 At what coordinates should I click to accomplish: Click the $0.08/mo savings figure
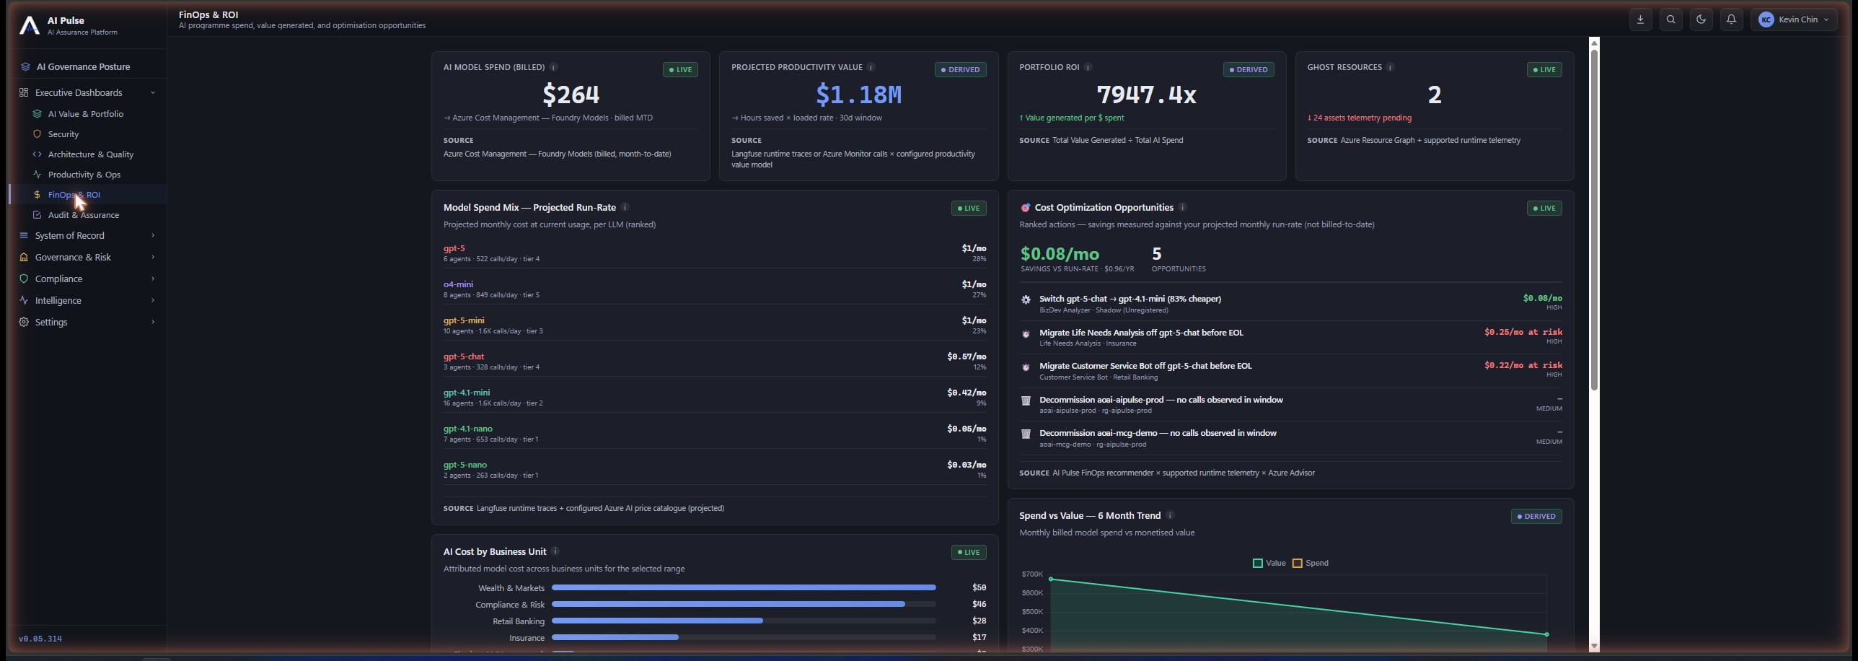click(x=1060, y=254)
